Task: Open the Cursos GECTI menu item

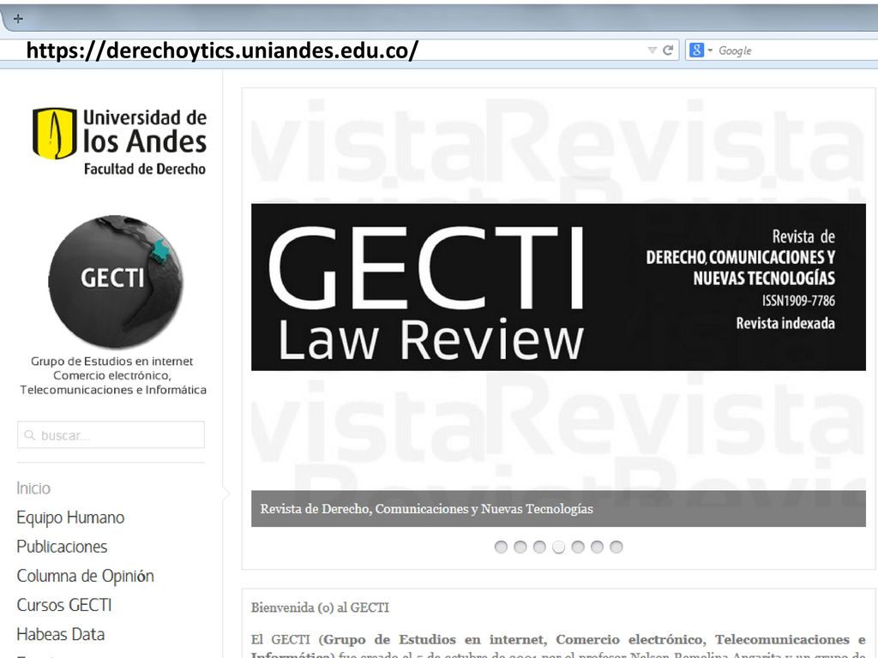Action: 64,605
